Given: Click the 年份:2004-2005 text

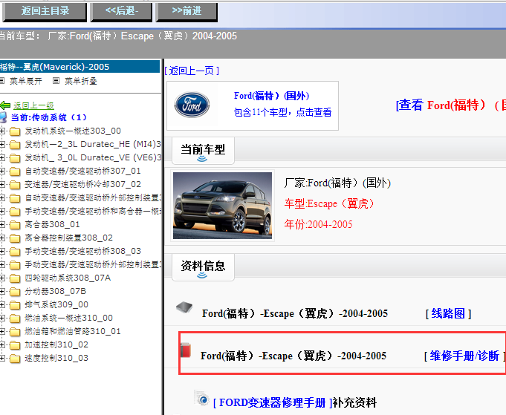Looking at the screenshot, I should click(318, 224).
